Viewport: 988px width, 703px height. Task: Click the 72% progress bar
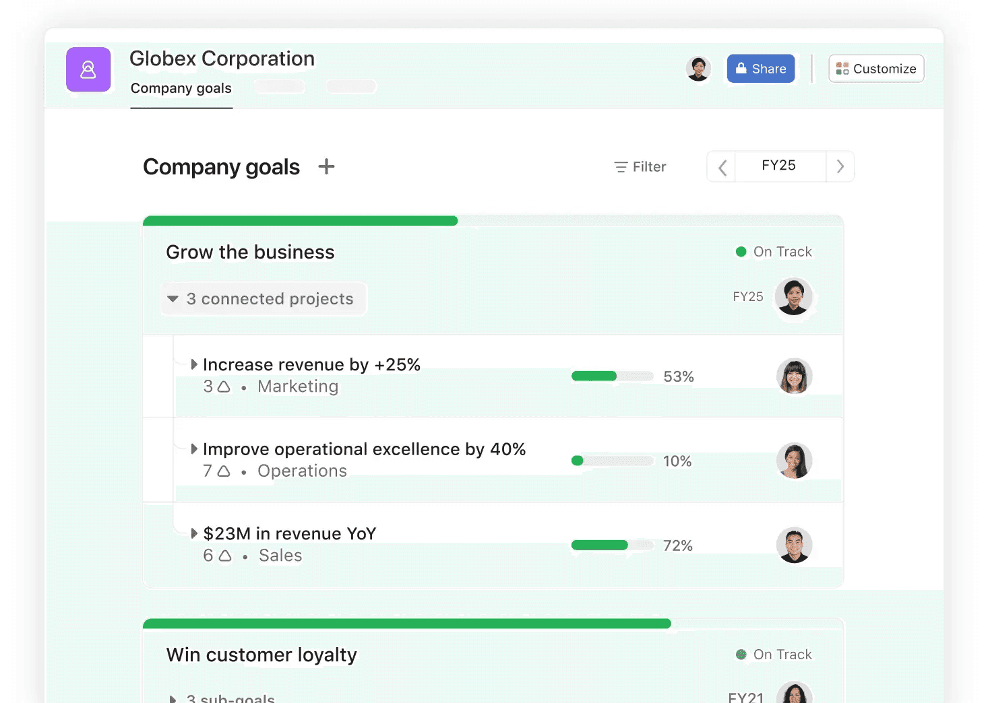(x=612, y=545)
